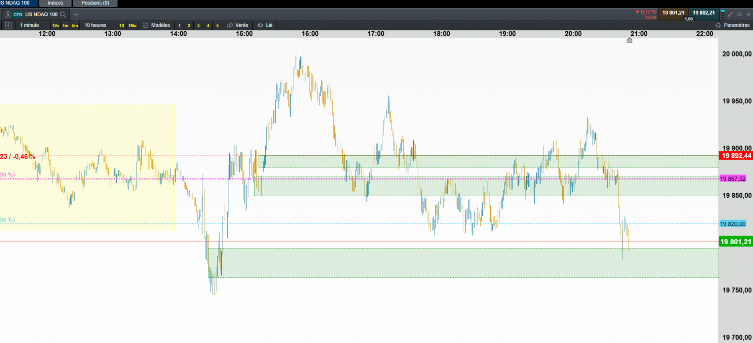The image size is (753, 343).
Task: Select template preset number 3
Action: 198,26
